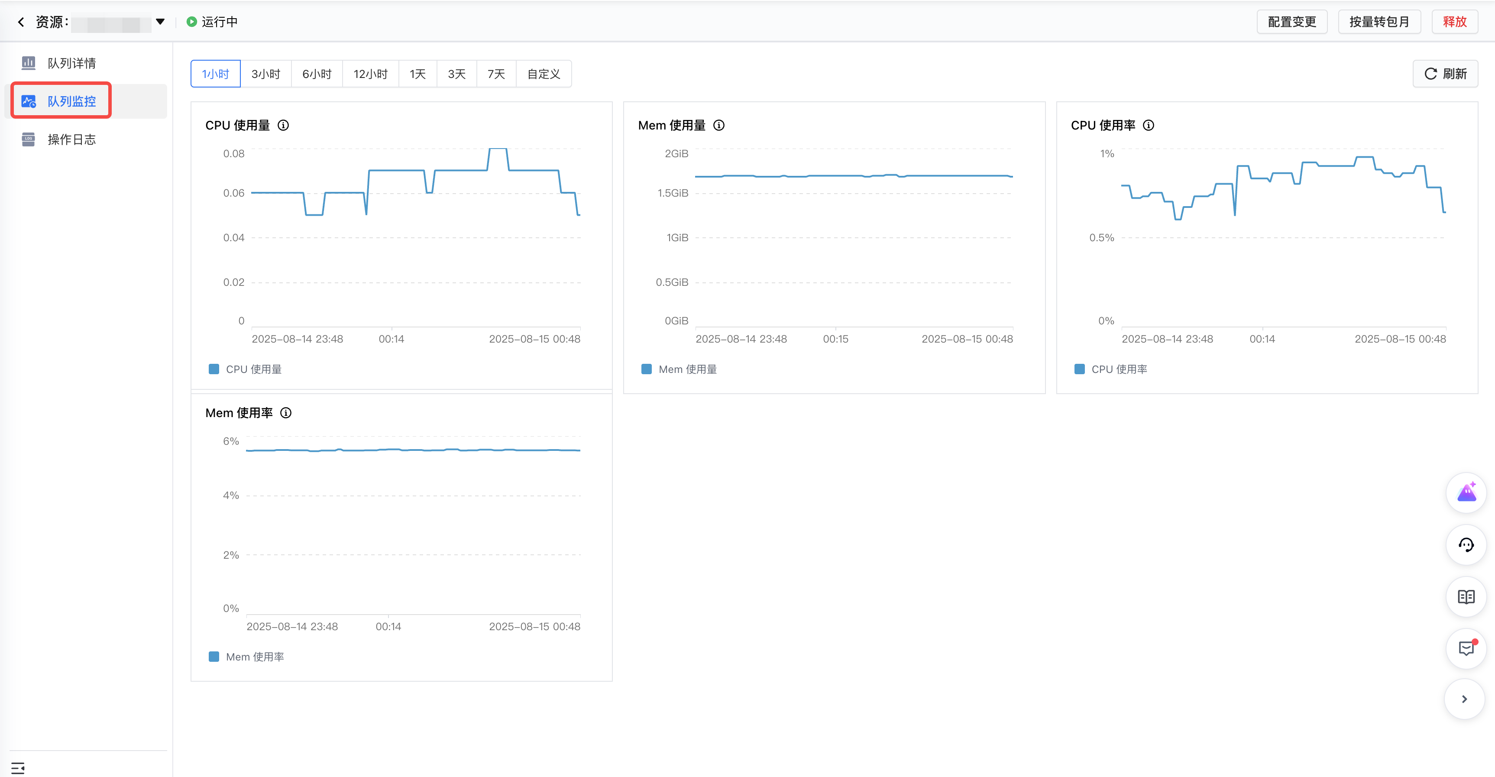Image resolution: width=1495 pixels, height=777 pixels.
Task: Click the 刷新 button
Action: (x=1445, y=74)
